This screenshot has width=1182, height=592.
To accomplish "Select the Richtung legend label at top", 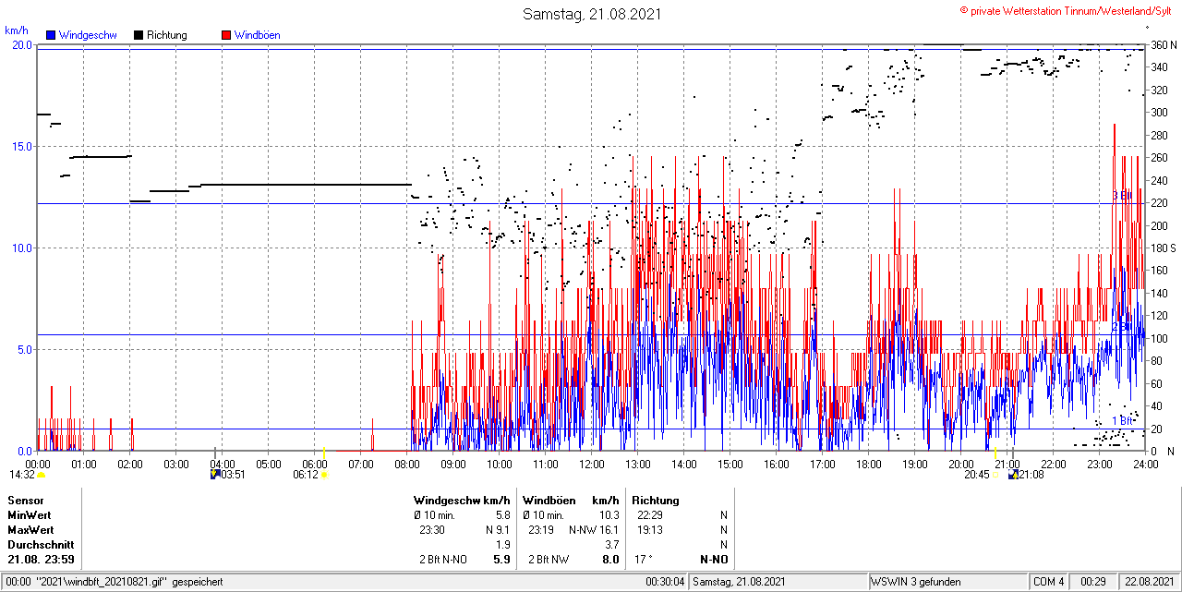I will click(167, 35).
